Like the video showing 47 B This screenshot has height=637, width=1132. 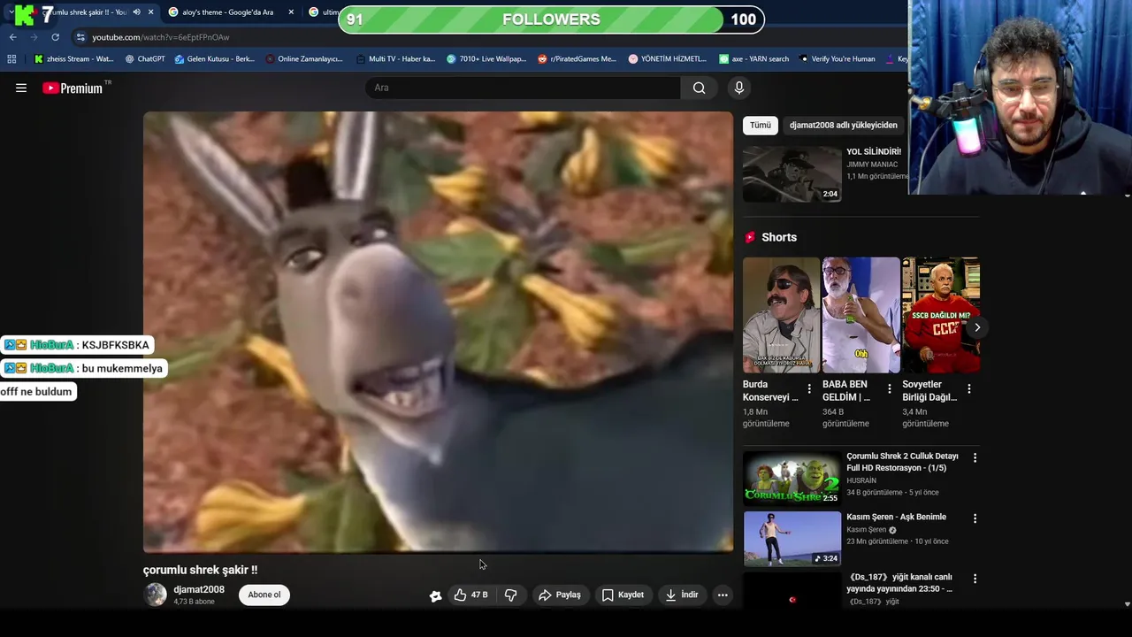click(471, 595)
